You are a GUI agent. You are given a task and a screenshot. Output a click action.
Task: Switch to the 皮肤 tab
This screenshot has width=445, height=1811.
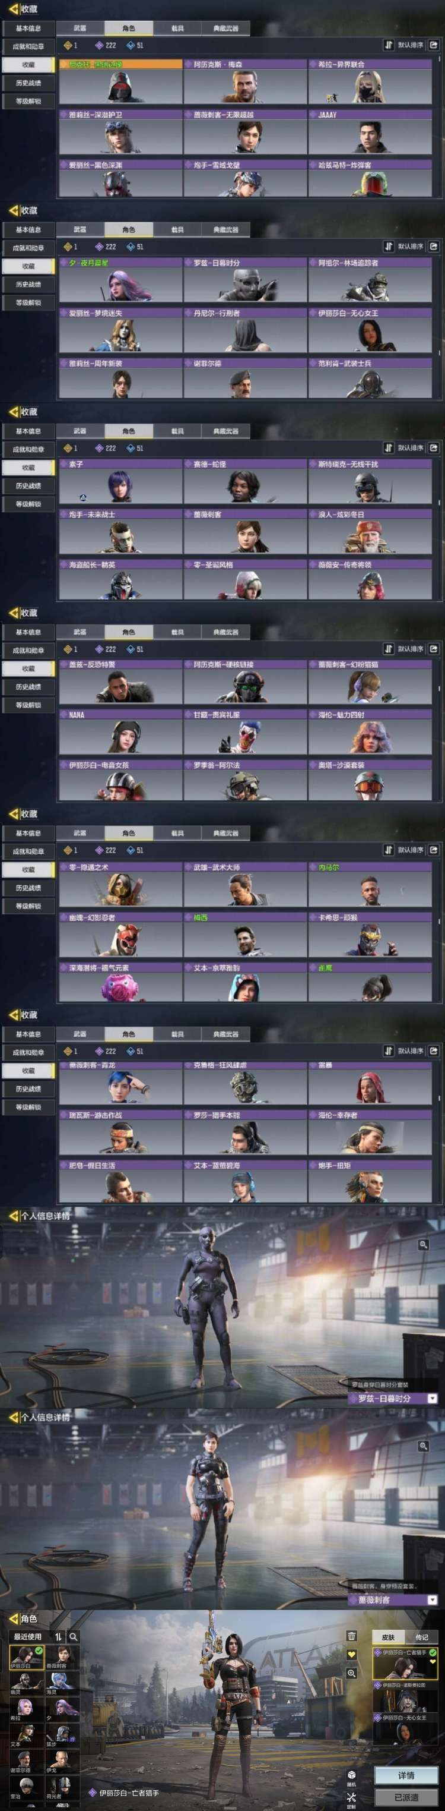coord(389,1637)
